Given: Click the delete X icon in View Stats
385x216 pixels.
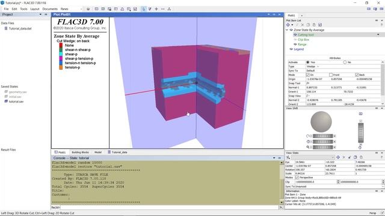Looking at the screenshot, I should point(343,157).
